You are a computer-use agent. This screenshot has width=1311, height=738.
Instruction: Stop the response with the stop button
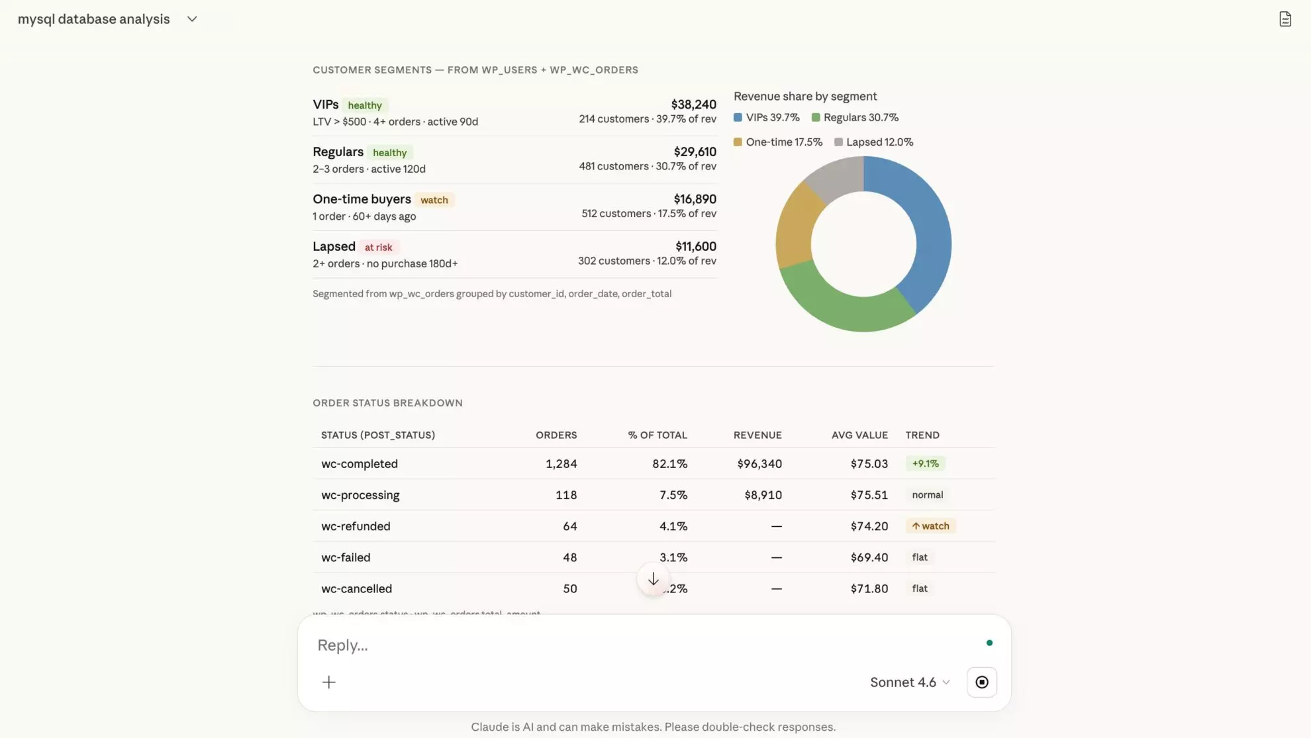pyautogui.click(x=982, y=682)
